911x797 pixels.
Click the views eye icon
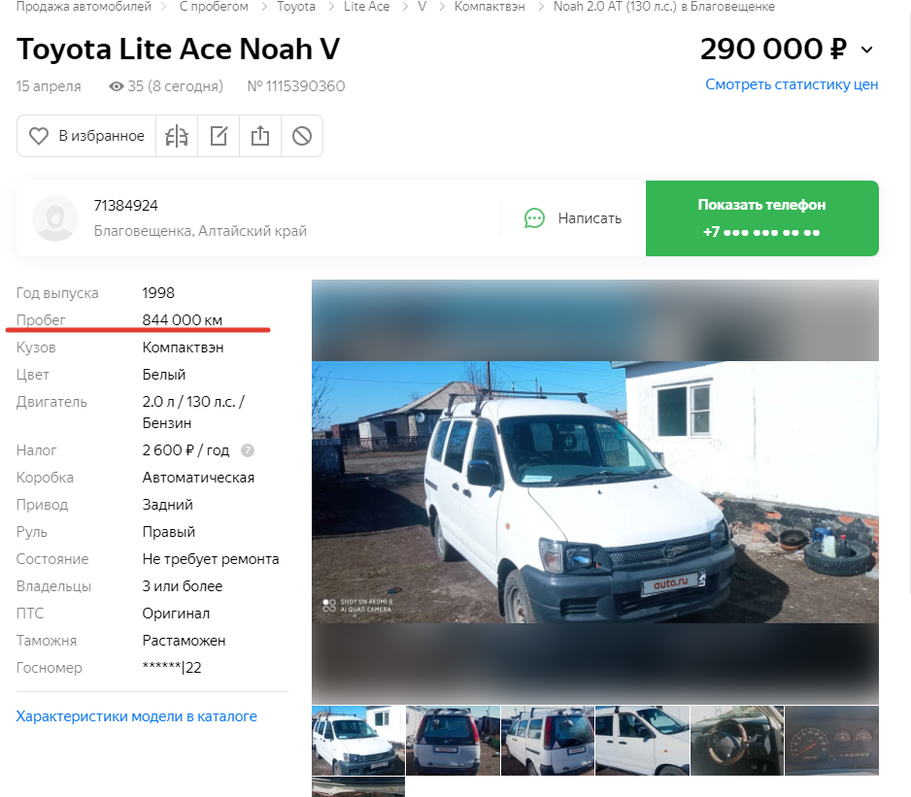pyautogui.click(x=117, y=86)
